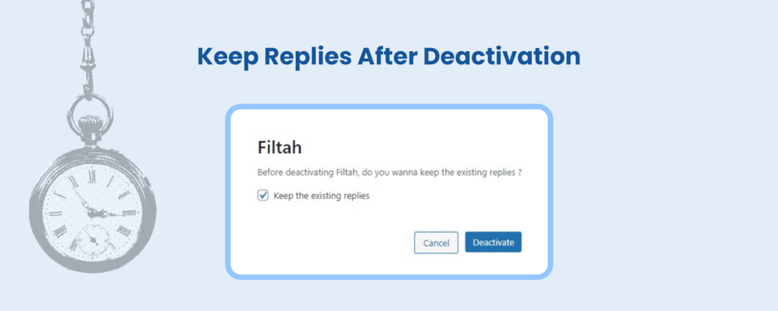The image size is (778, 311).
Task: Click the deactivation question text in the dialog
Action: tap(387, 173)
